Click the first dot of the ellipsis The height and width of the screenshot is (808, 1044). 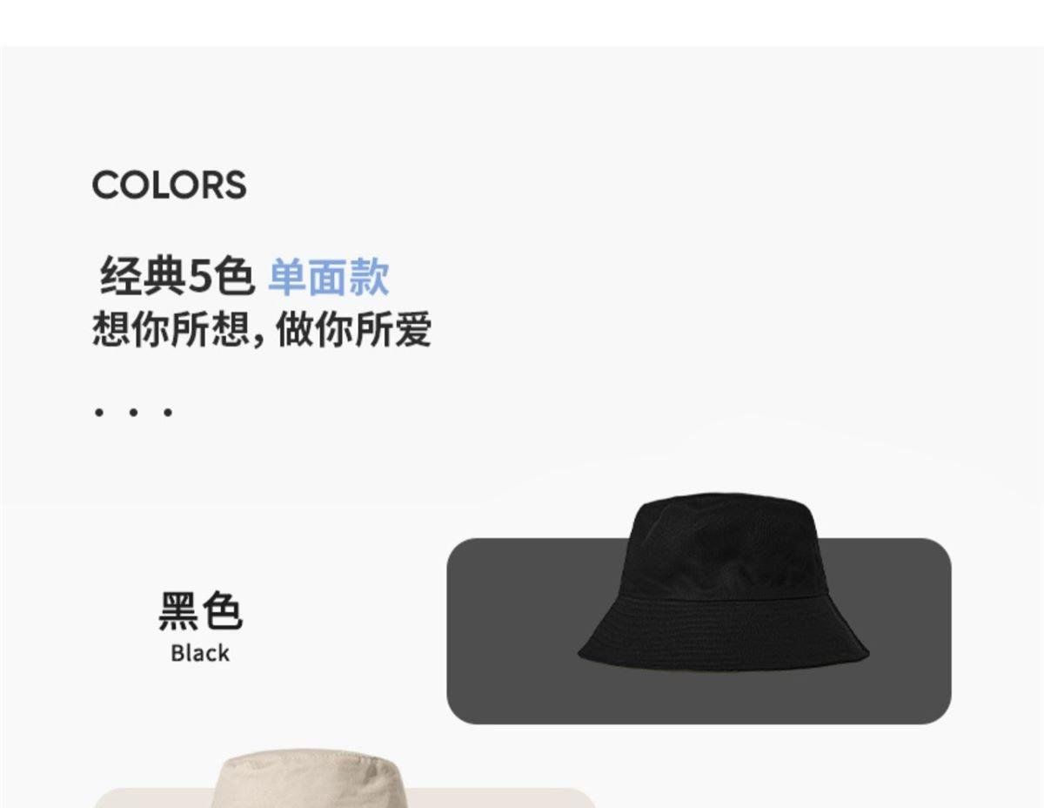point(99,411)
